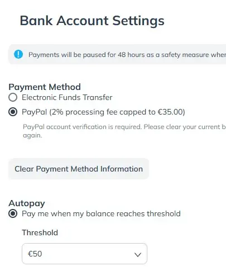
Task: Click Clear Payment Method Information button
Action: (79, 169)
